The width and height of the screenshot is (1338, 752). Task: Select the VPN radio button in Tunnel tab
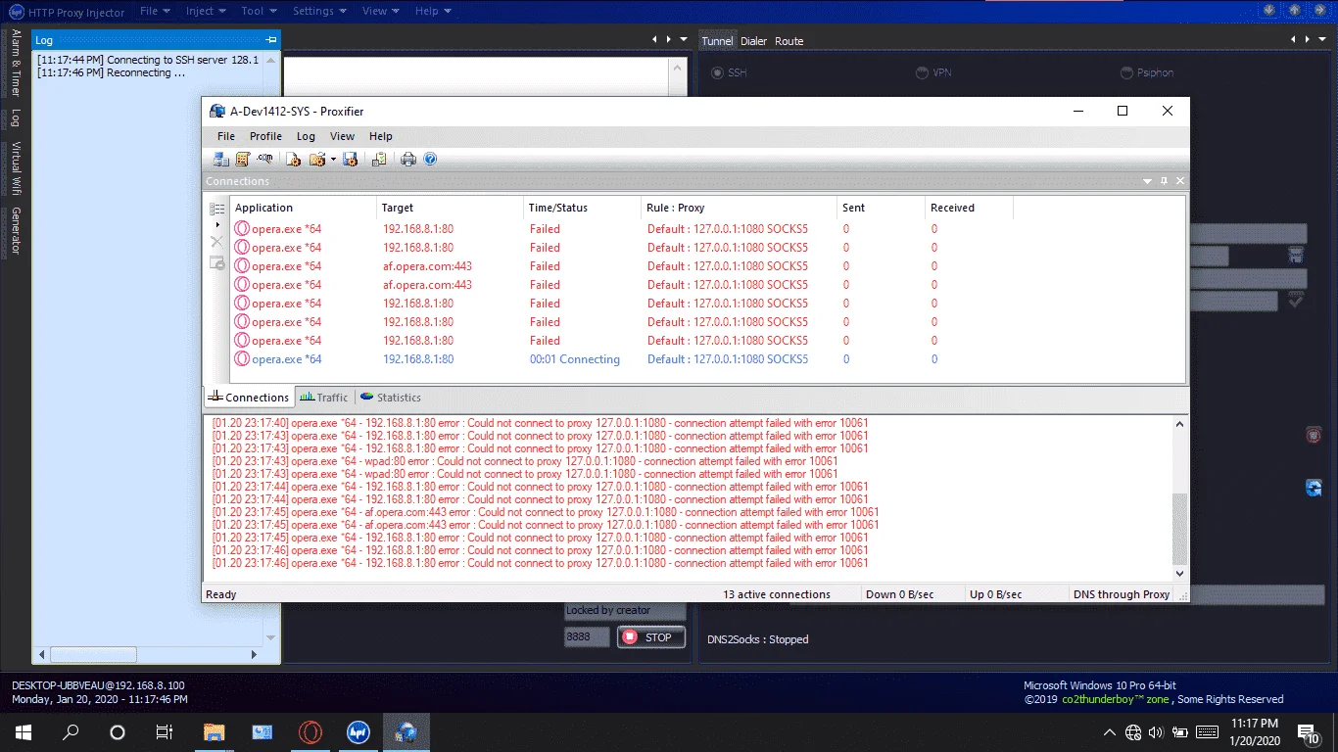click(x=923, y=72)
